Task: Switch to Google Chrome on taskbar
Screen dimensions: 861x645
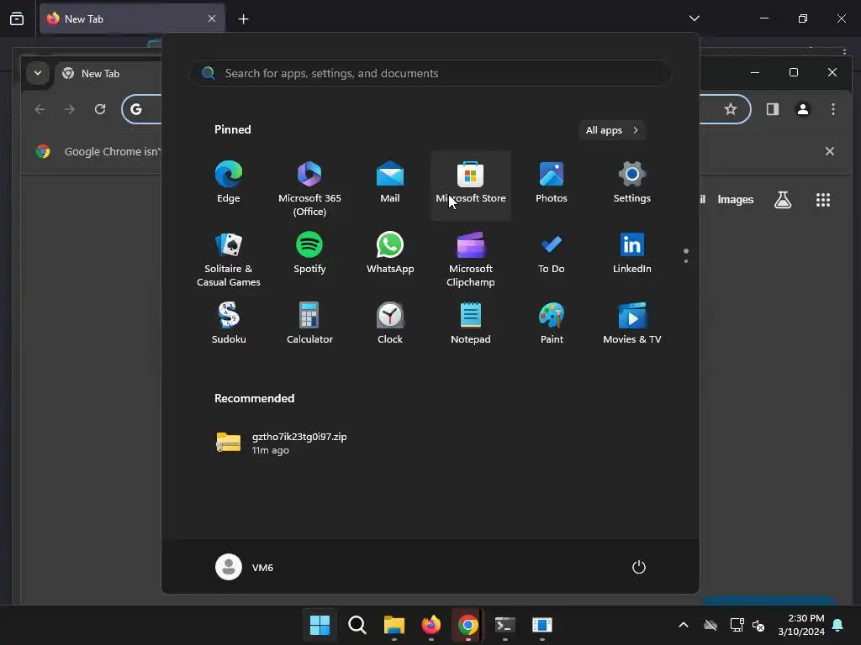Action: [x=467, y=625]
